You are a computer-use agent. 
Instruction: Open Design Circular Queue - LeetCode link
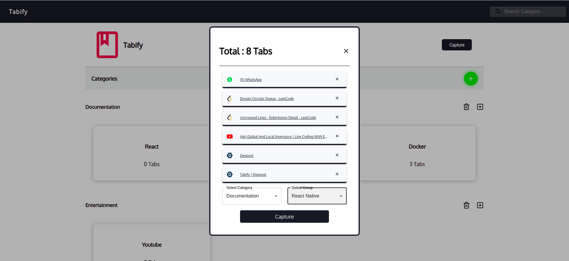267,99
